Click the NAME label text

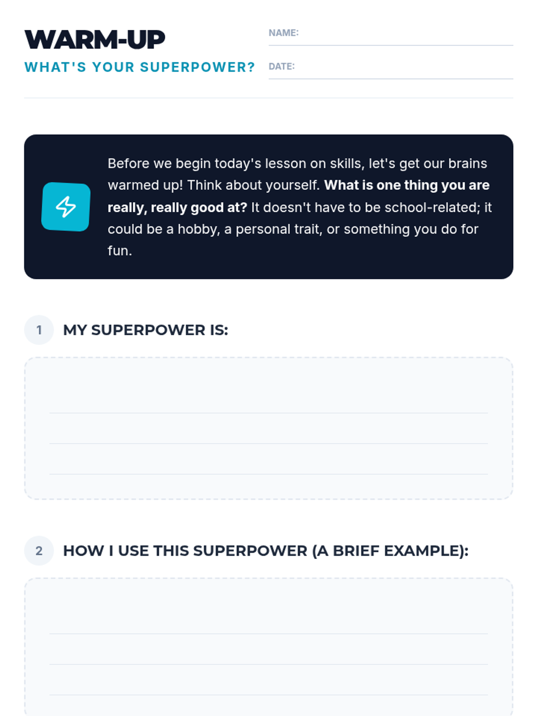(283, 33)
